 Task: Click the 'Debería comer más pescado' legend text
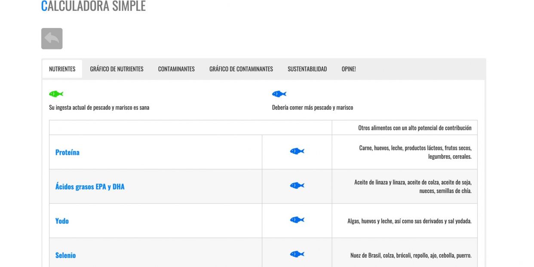(x=313, y=107)
